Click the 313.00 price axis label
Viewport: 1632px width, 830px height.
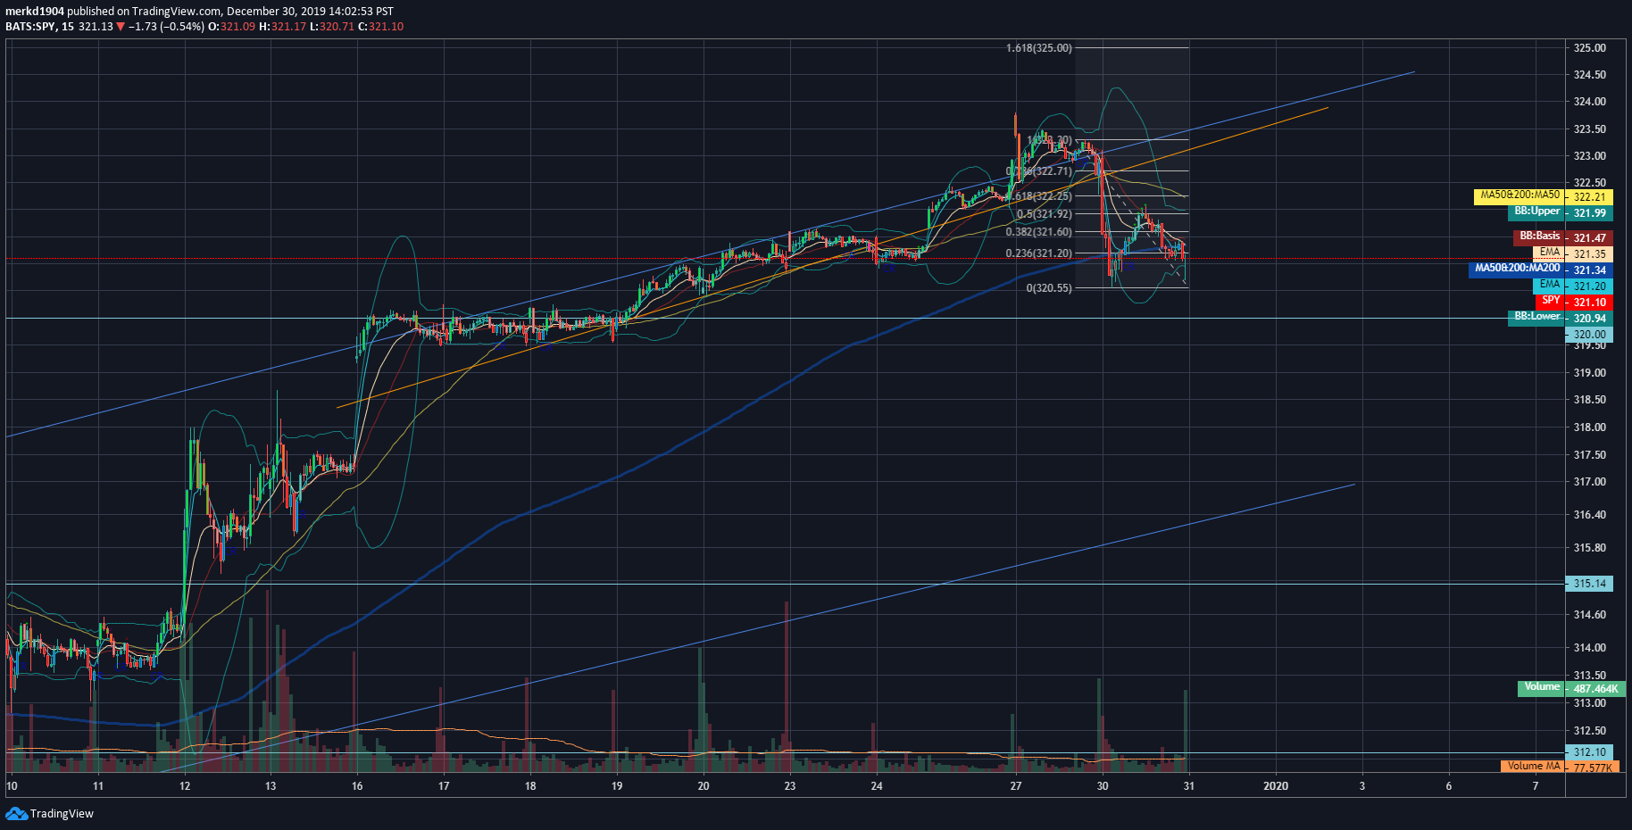(x=1589, y=703)
